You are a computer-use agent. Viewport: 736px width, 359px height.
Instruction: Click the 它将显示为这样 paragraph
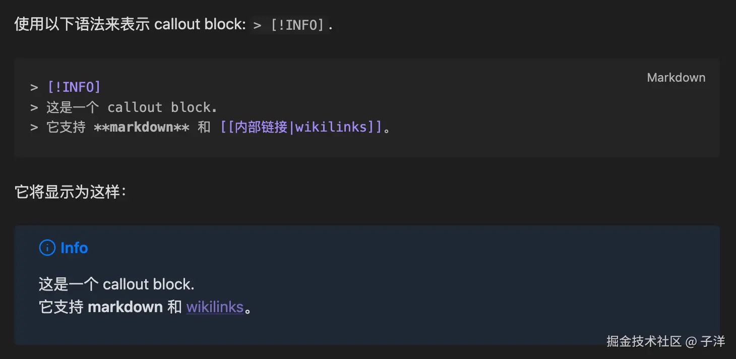(x=70, y=192)
